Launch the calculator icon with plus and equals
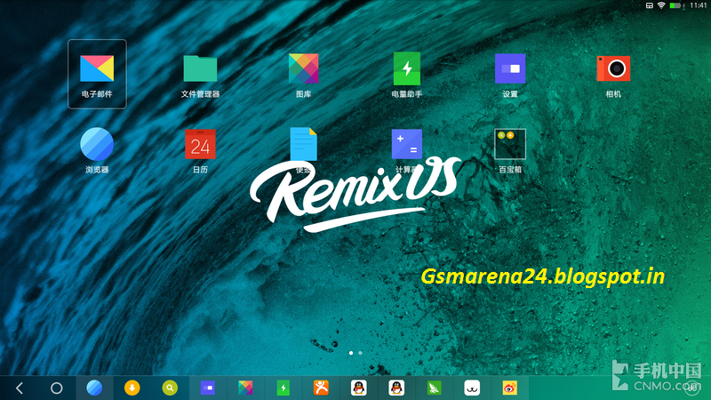711x400 pixels. click(x=407, y=144)
